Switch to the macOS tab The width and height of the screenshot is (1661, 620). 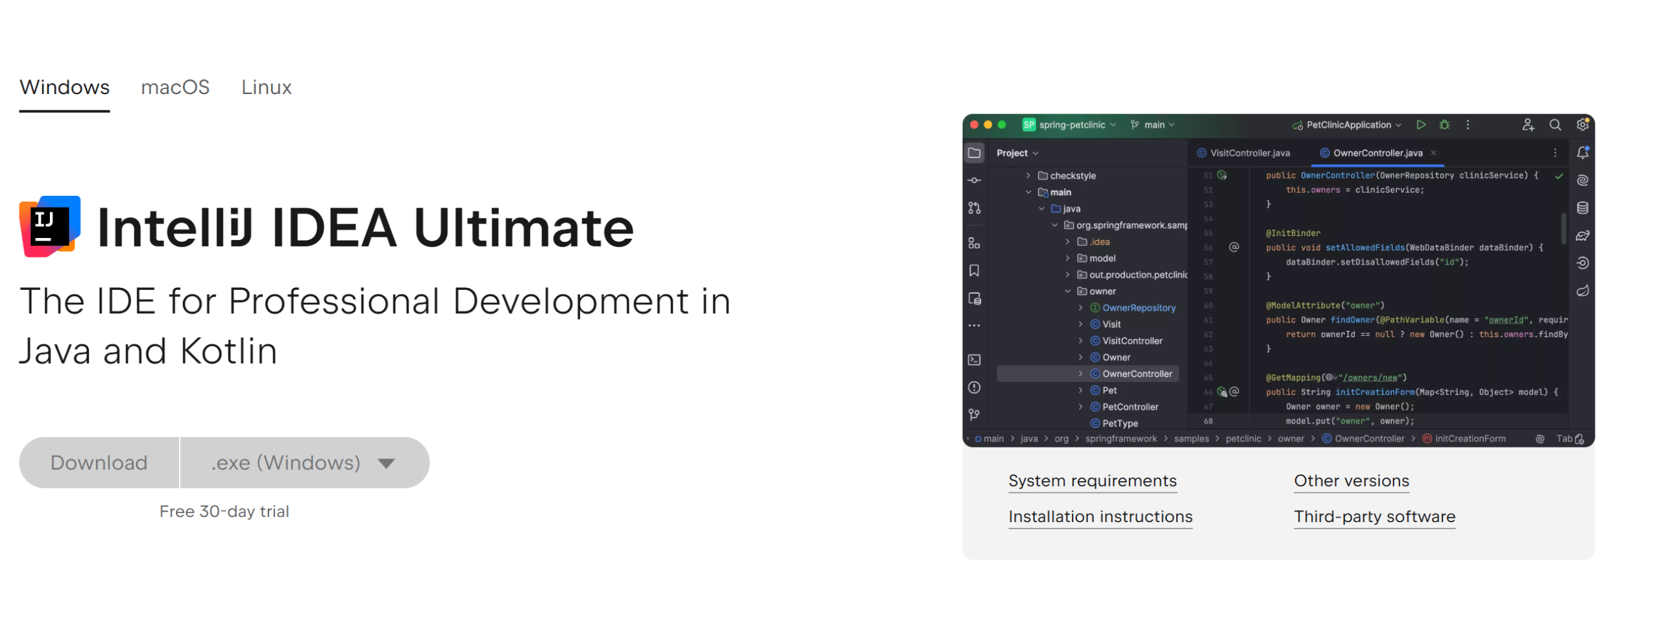[x=175, y=87]
